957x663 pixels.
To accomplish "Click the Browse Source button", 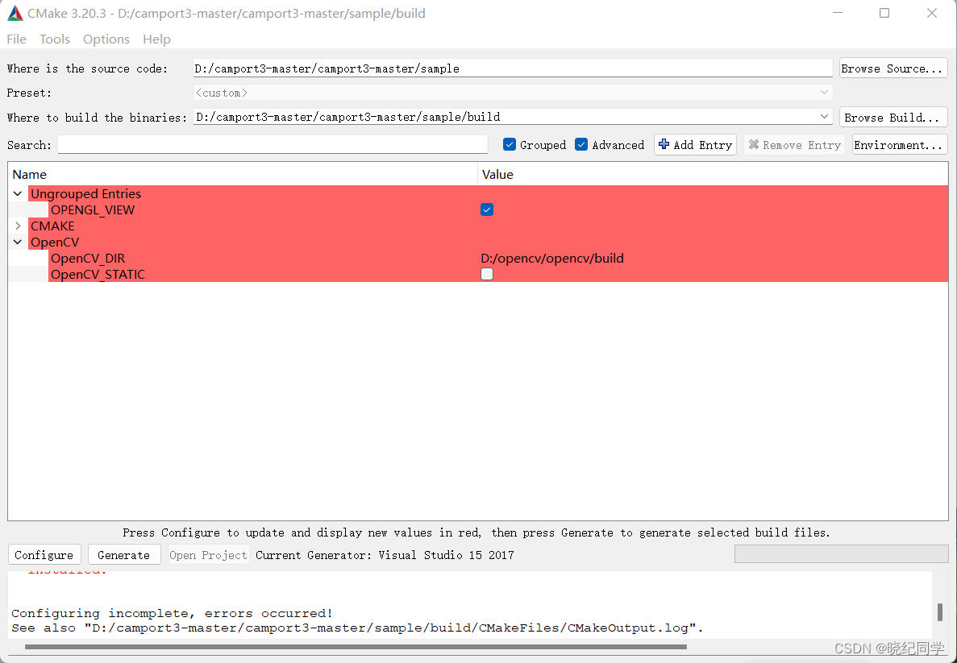I will (893, 68).
